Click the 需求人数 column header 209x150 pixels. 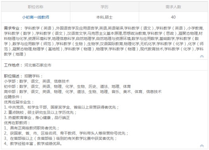point(173,7)
